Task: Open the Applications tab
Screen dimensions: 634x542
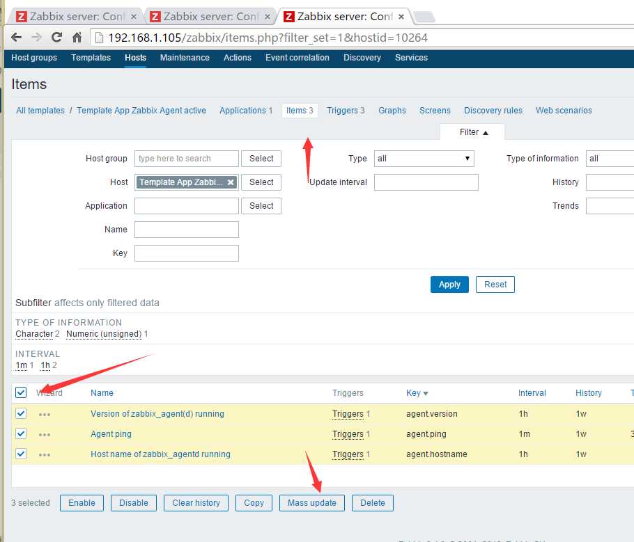Action: coord(246,110)
